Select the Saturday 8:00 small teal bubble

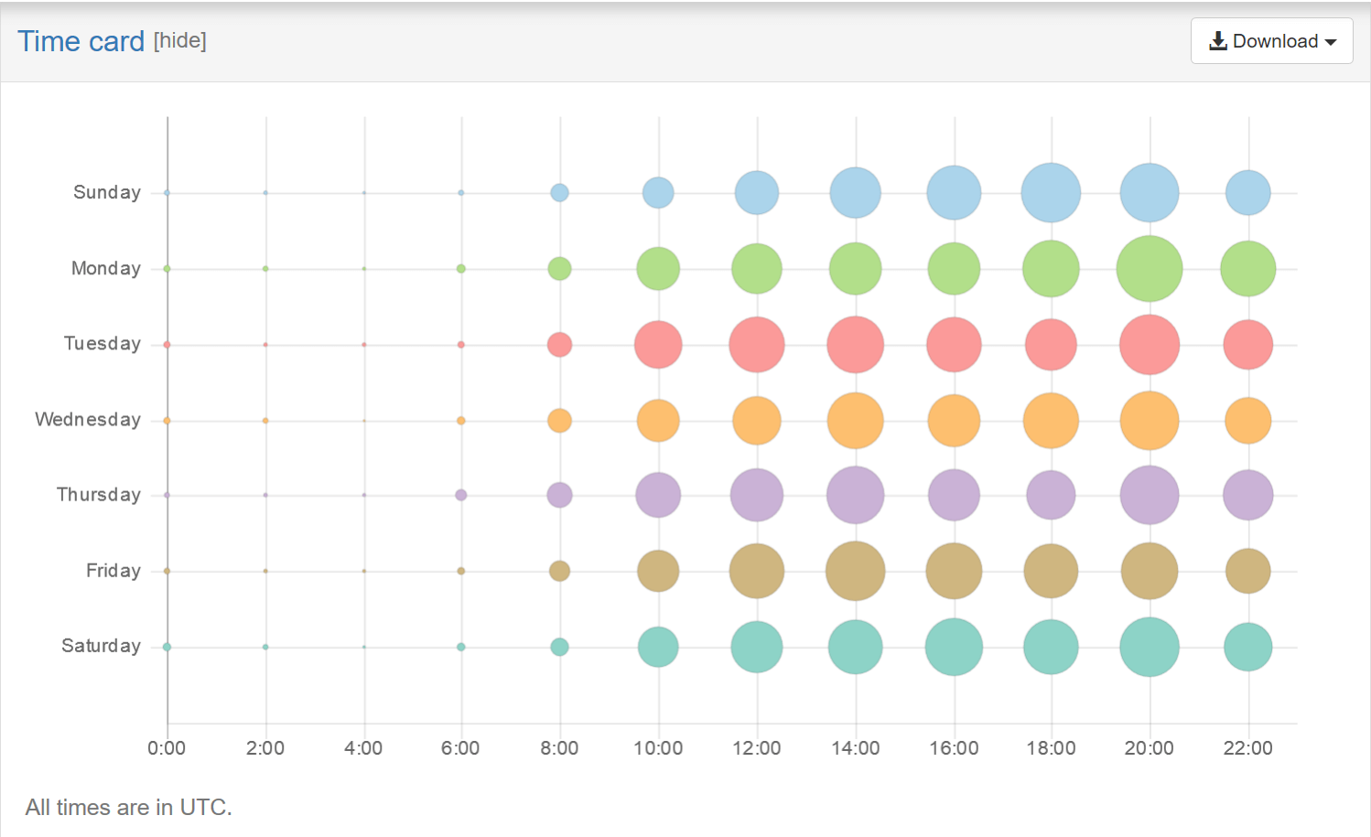coord(559,647)
